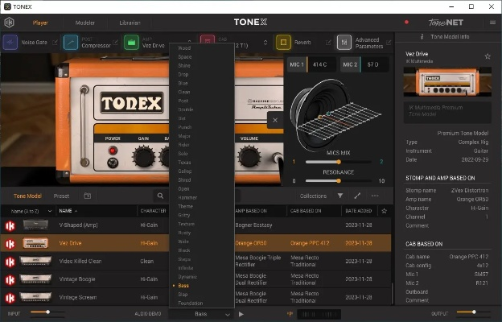Click the search magnifier icon
The width and height of the screenshot is (502, 322).
point(161,196)
